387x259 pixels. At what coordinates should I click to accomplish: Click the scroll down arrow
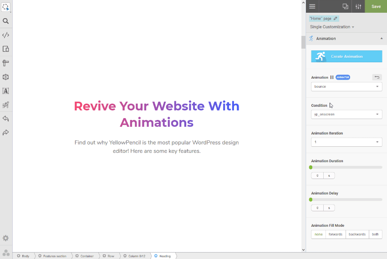point(303,249)
